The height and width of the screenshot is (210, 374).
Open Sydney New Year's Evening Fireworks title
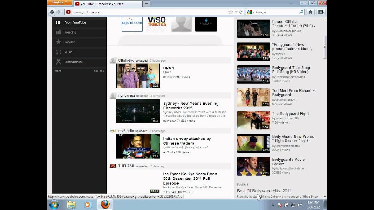pyautogui.click(x=191, y=106)
